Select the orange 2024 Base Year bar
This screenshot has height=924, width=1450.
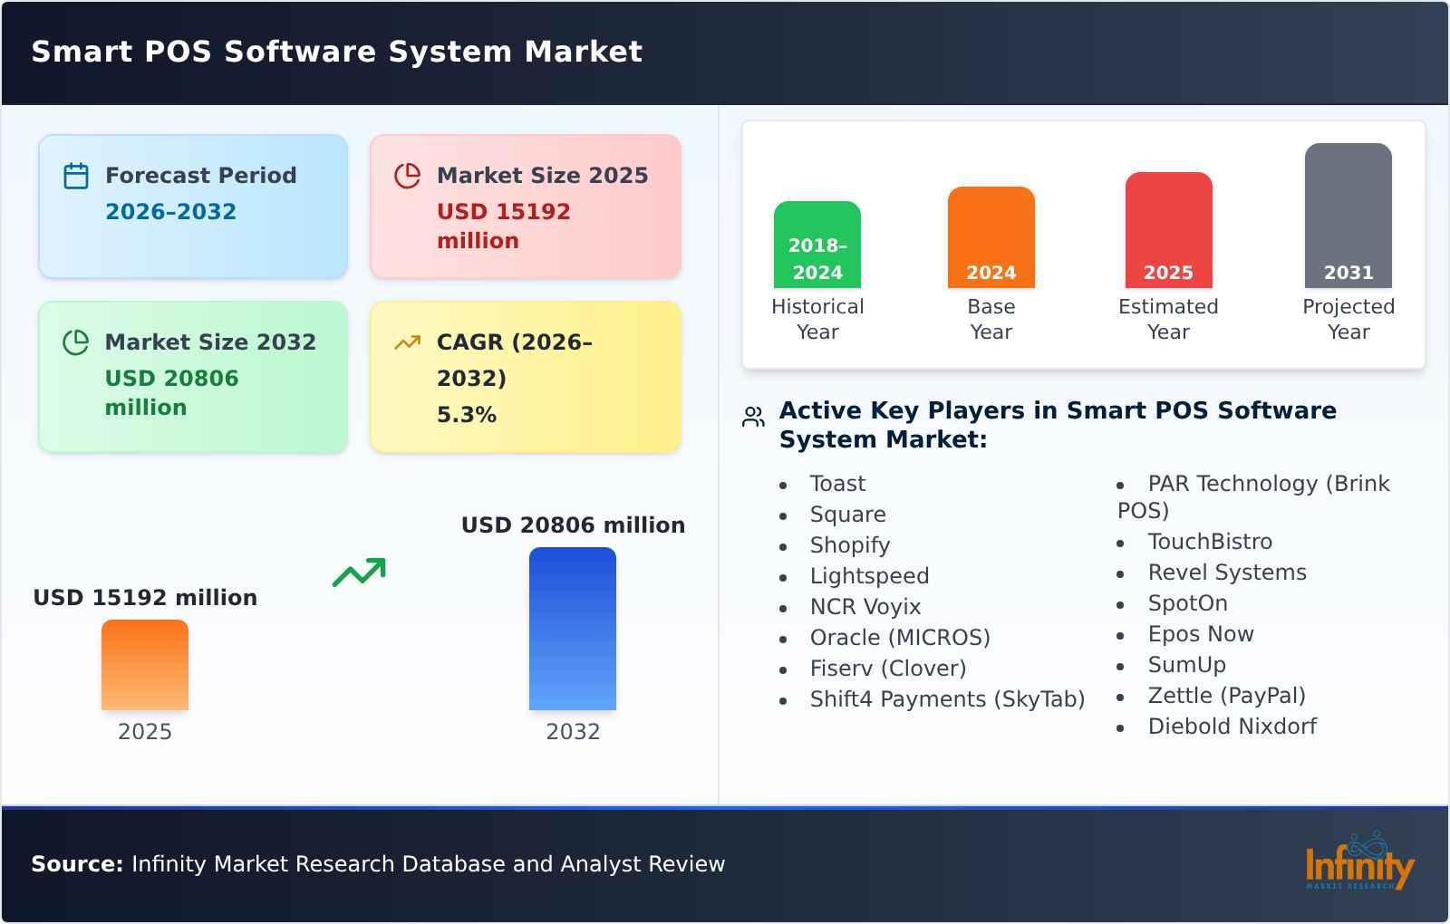[991, 236]
